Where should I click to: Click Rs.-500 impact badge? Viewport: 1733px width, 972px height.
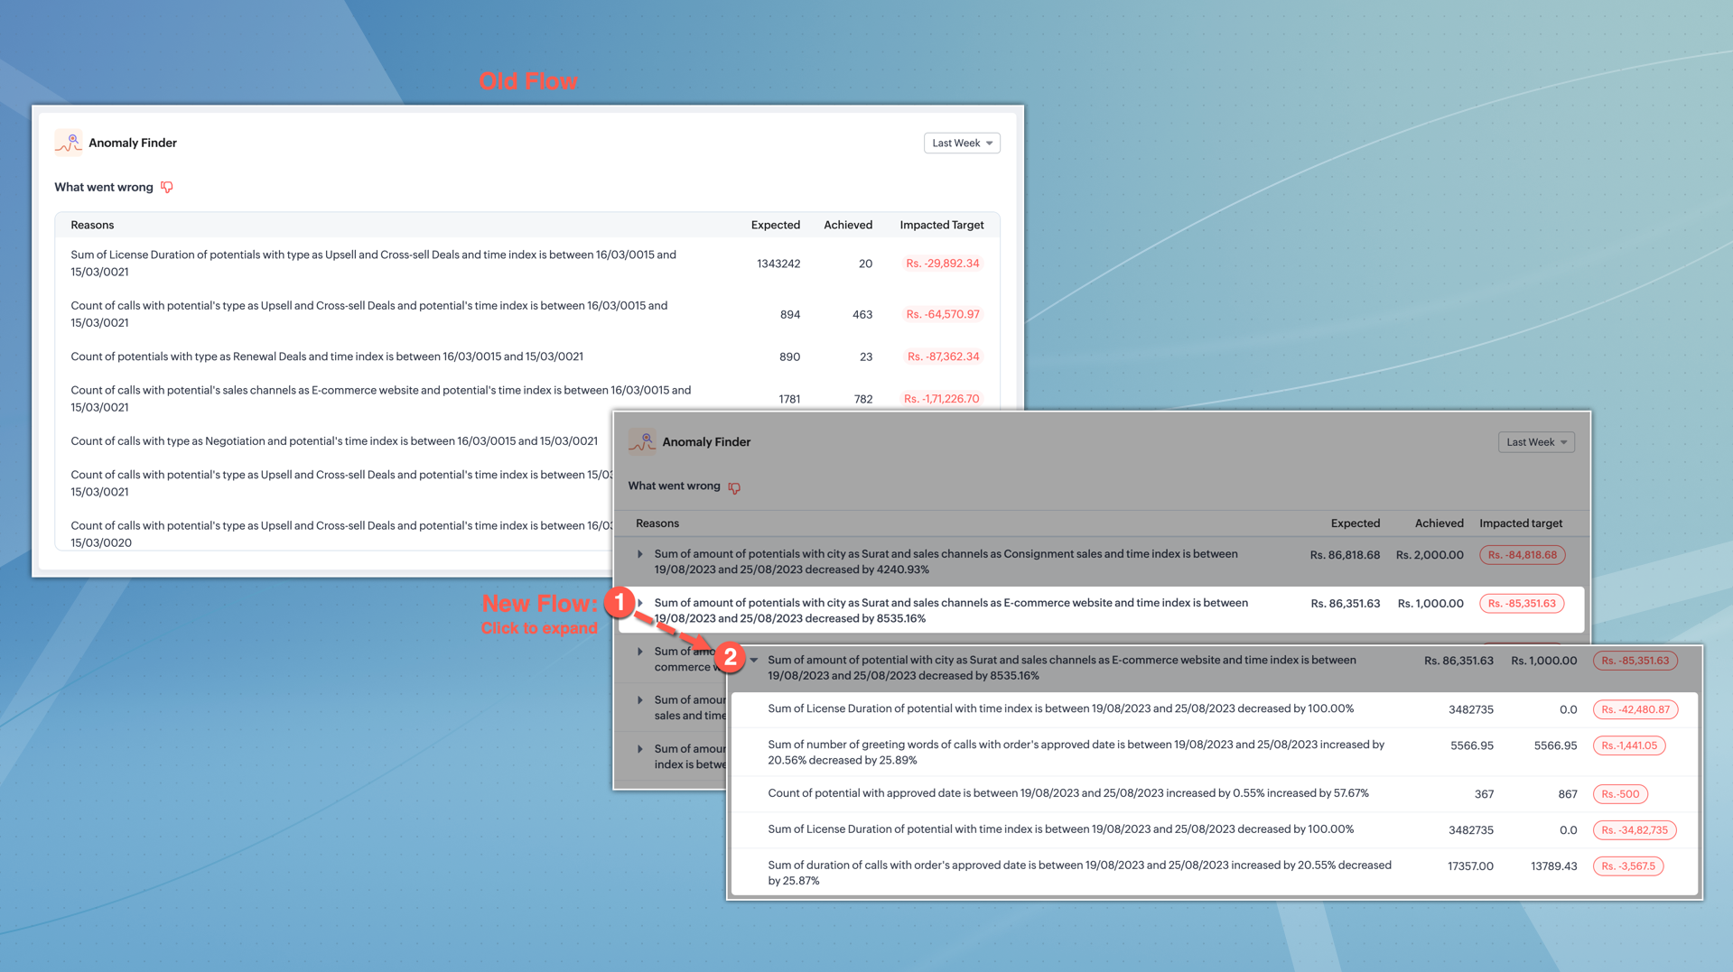pyautogui.click(x=1620, y=794)
